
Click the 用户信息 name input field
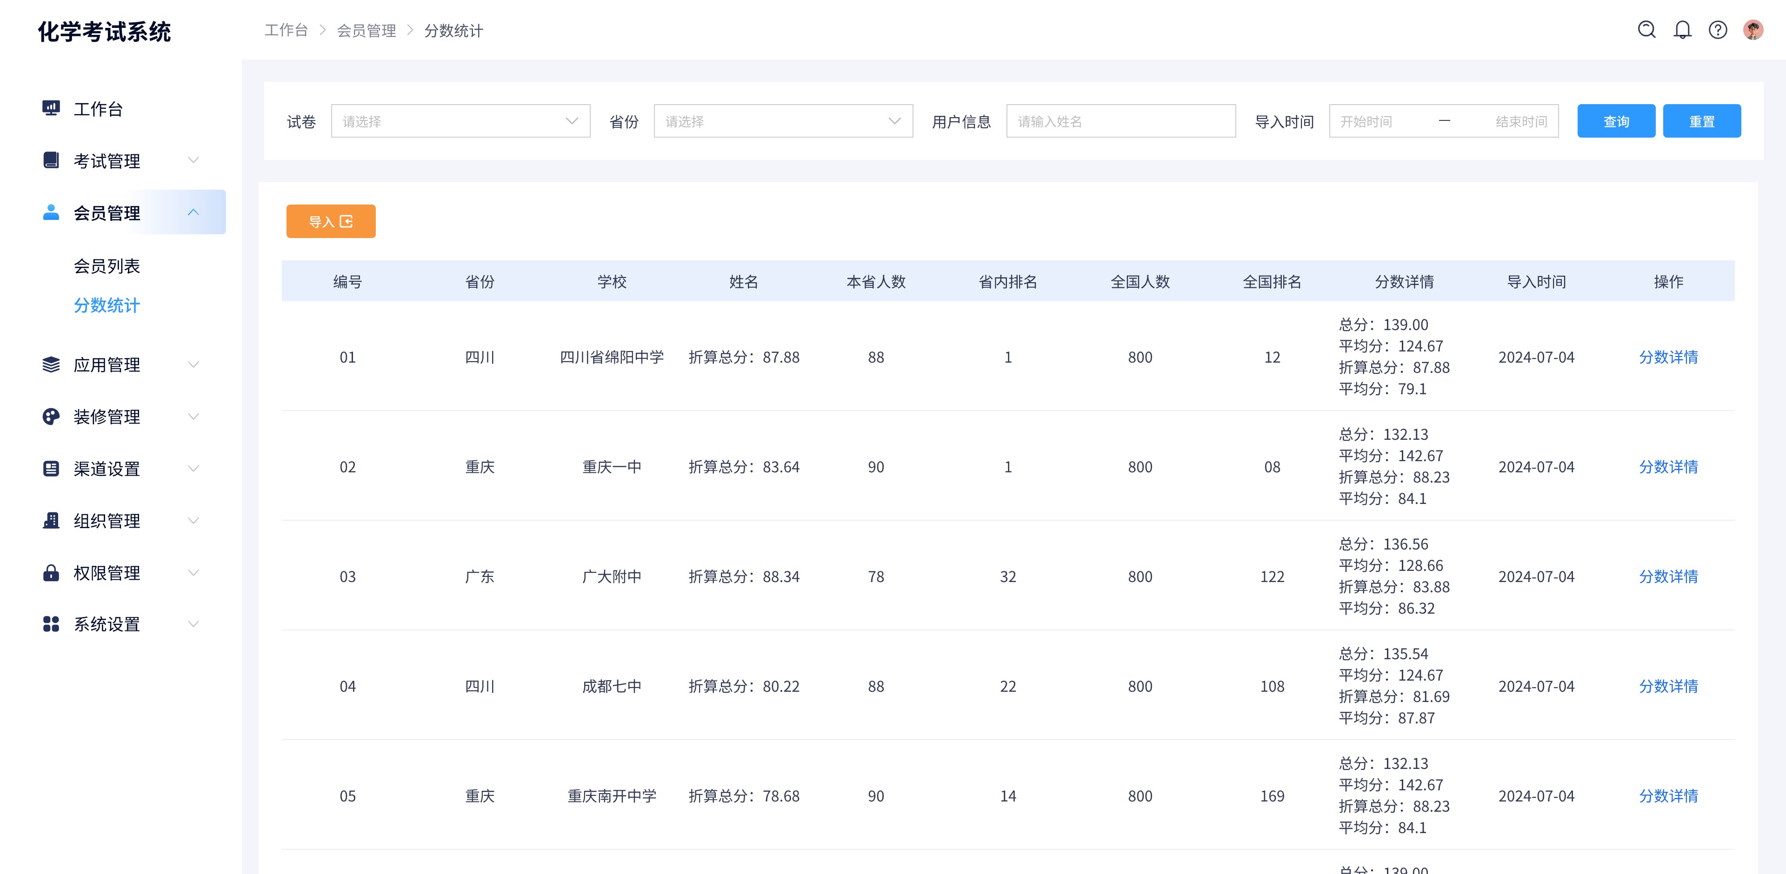pos(1120,120)
